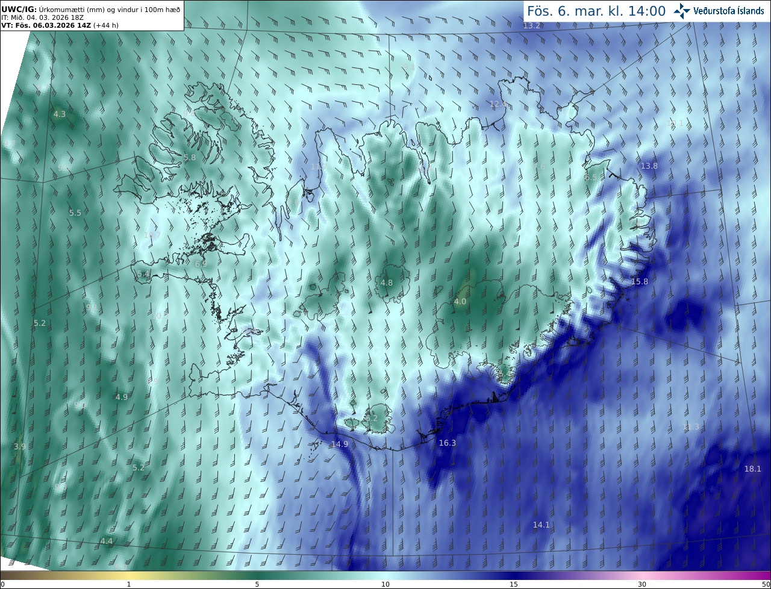Click the map value 15.8

tap(639, 281)
